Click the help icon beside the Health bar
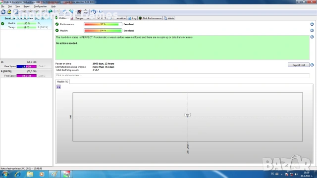Viewport: 317px width, 178px height. coord(312,31)
